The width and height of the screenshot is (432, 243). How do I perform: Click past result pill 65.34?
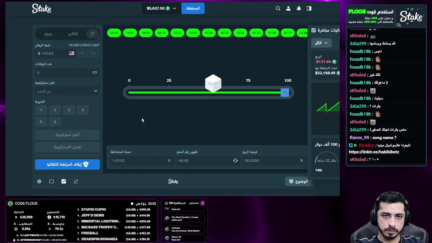coord(114,33)
